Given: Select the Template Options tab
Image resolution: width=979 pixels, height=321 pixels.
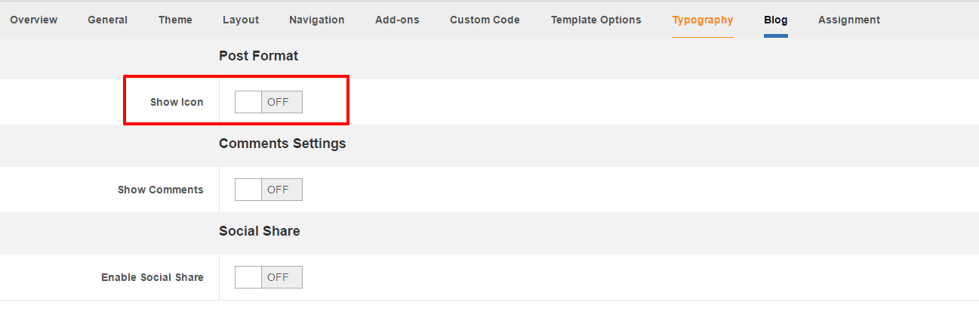Looking at the screenshot, I should click(x=596, y=20).
